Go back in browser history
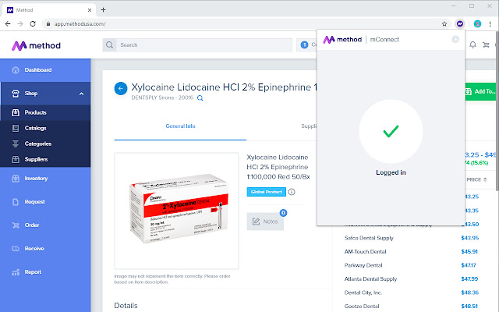499x312 pixels. pos(8,24)
